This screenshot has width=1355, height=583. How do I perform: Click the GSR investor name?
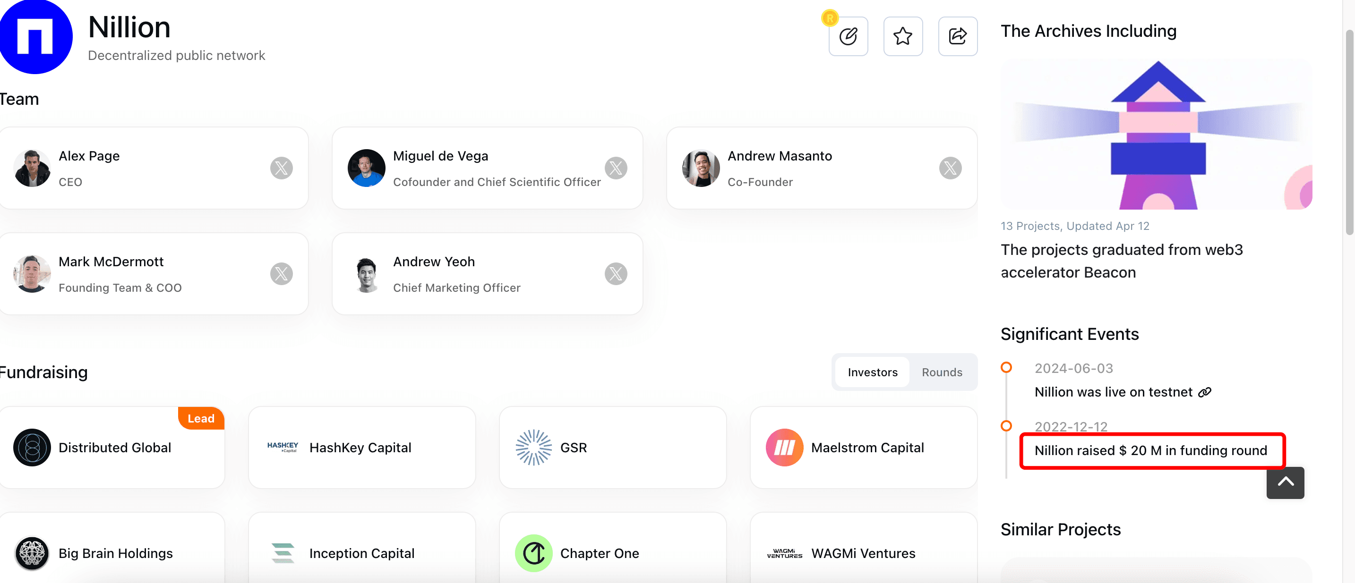[x=574, y=448]
